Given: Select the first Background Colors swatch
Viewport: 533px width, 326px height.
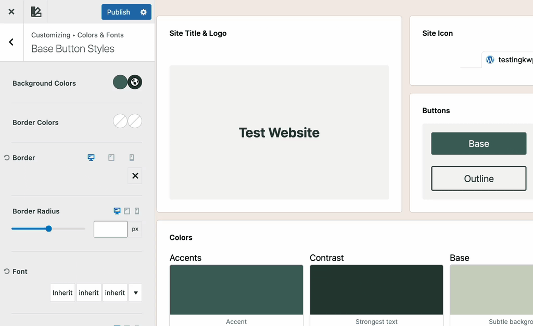Looking at the screenshot, I should 120,82.
